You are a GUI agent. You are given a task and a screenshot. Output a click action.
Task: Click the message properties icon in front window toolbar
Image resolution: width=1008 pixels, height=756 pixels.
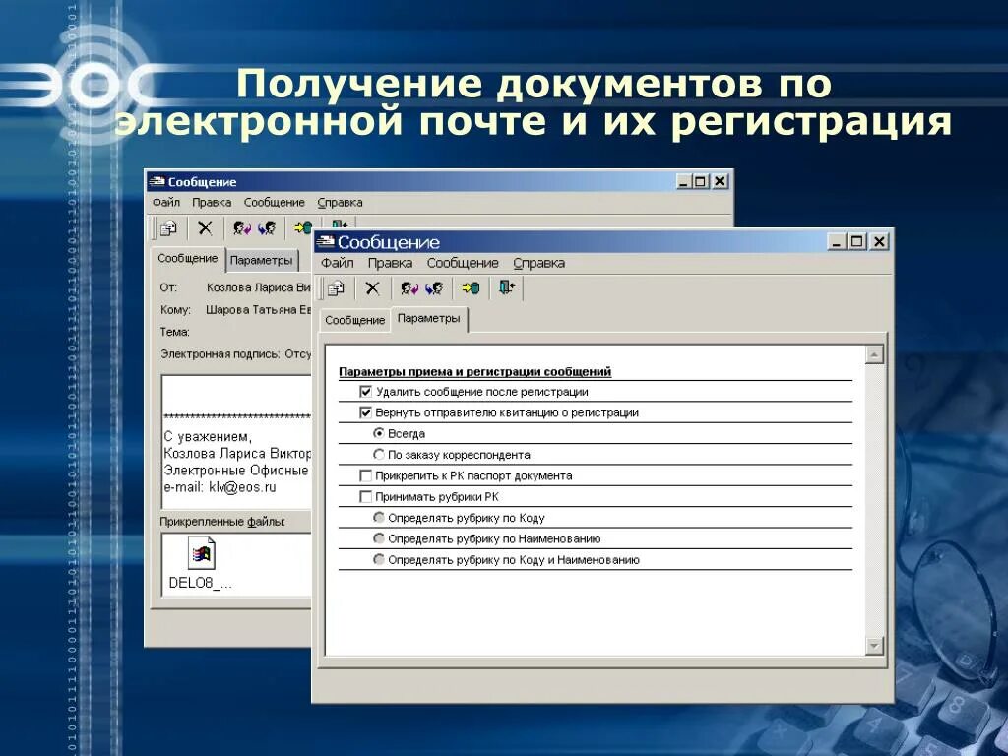pos(336,288)
